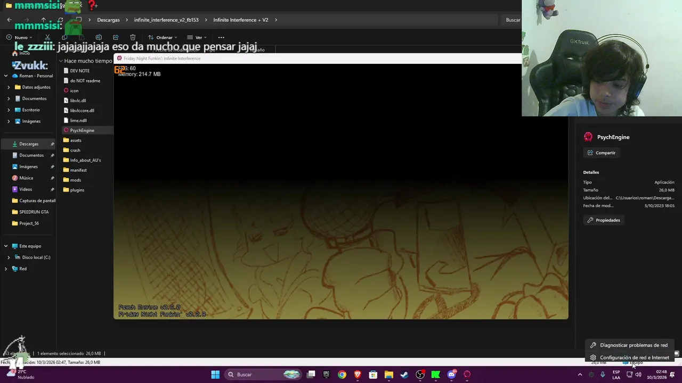Open Brave browser from taskbar
682x383 pixels.
(x=358, y=374)
